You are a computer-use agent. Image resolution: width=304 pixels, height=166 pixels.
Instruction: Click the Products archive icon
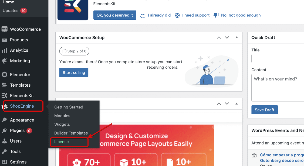(x=5, y=40)
